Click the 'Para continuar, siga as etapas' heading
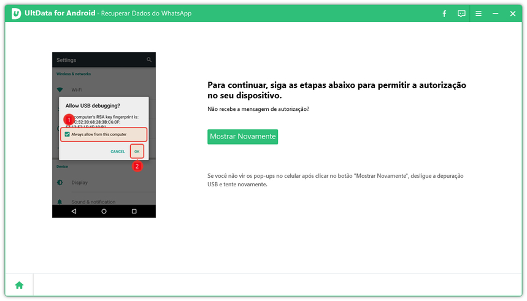This screenshot has width=527, height=301. point(337,90)
